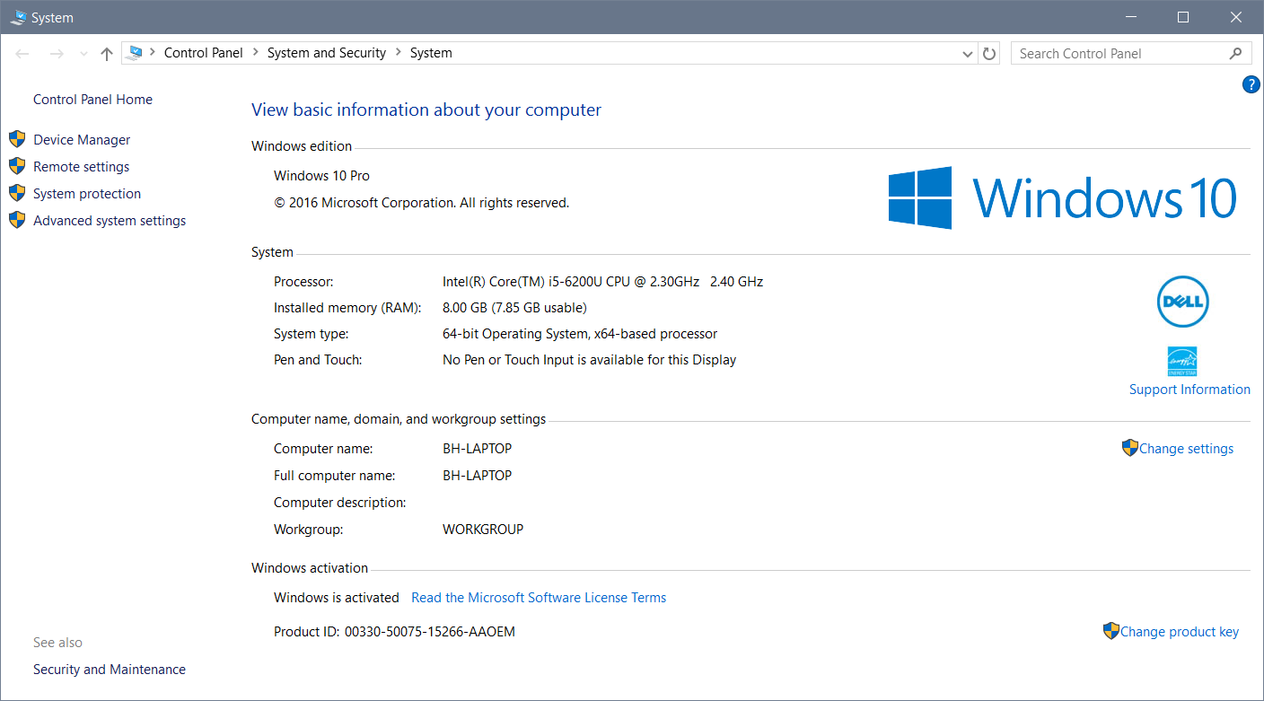Viewport: 1264px width, 701px height.
Task: Select Control Panel in the breadcrumb
Action: click(x=204, y=53)
